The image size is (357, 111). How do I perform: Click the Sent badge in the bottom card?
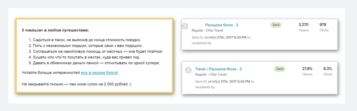[280, 69]
